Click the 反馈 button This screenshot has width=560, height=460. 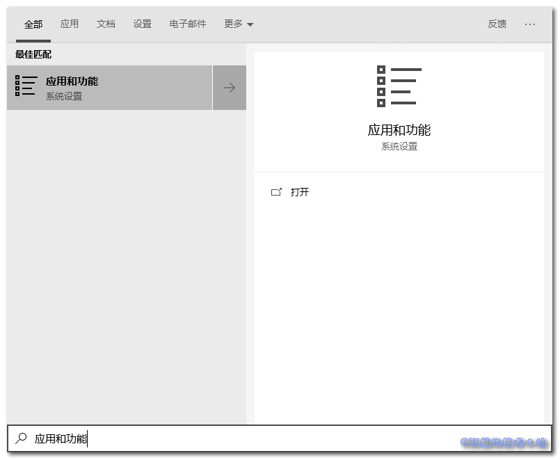click(x=497, y=24)
